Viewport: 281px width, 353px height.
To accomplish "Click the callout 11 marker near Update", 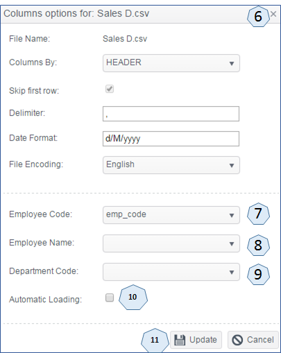I will 155,340.
